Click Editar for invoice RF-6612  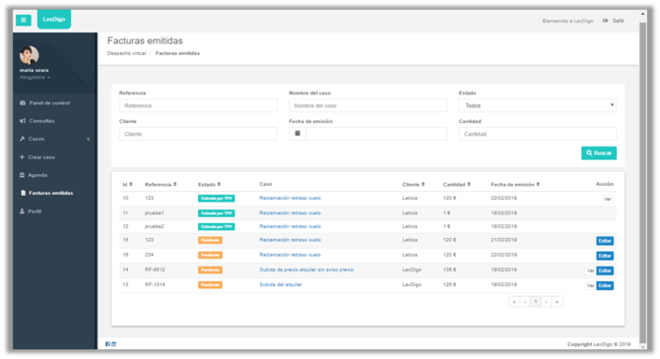click(x=605, y=270)
